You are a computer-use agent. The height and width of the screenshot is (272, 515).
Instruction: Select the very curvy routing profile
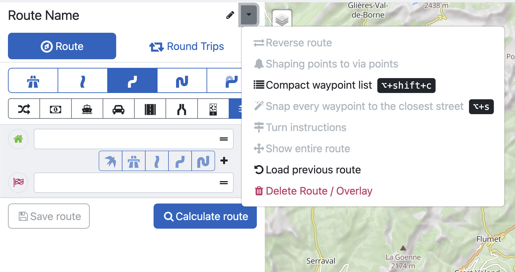tap(182, 81)
